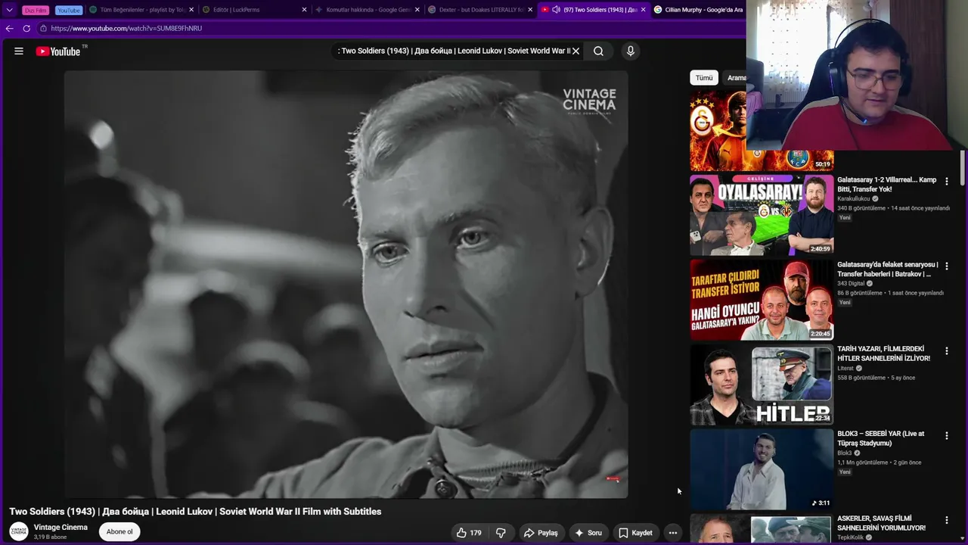Screen dimensions: 968x545
Task: Open the 'Vintage Cinema' channel name link
Action: point(60,527)
